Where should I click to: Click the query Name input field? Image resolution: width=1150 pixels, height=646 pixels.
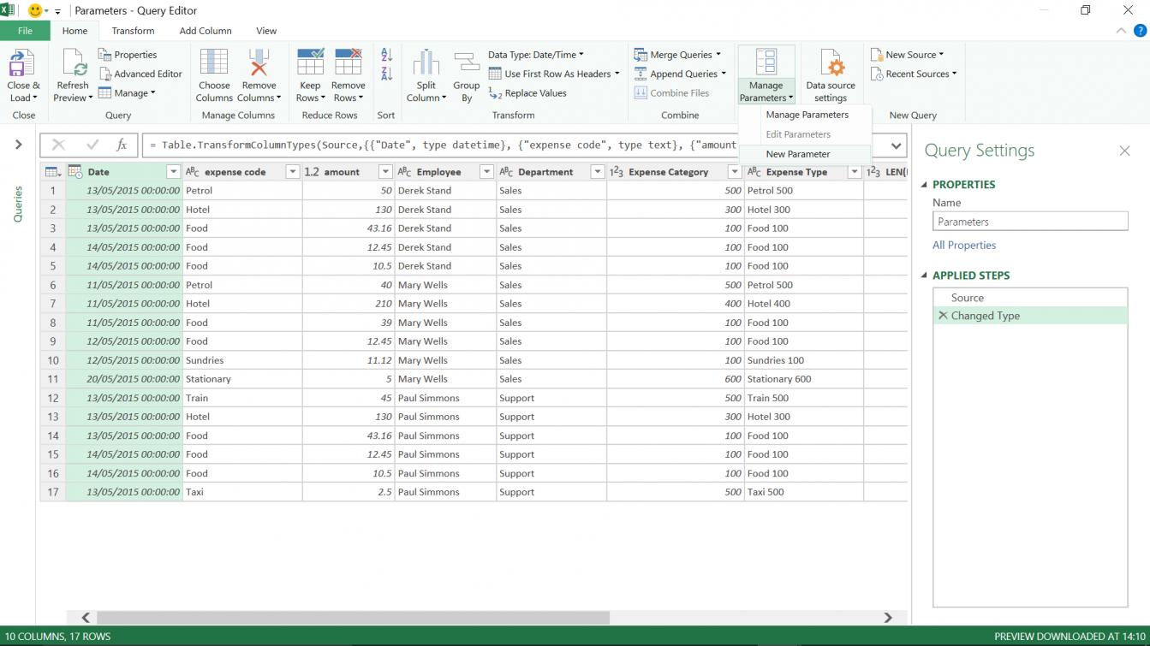tap(1030, 222)
